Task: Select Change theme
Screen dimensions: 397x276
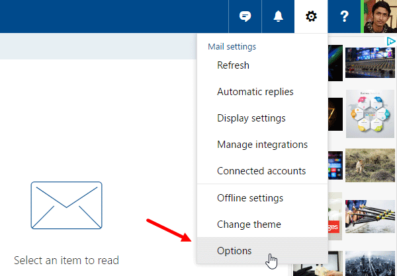Action: (262, 224)
